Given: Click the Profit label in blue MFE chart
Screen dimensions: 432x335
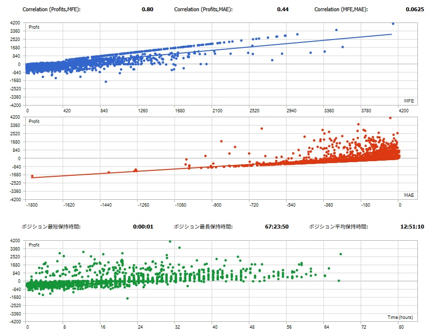Looking at the screenshot, I should tap(34, 27).
